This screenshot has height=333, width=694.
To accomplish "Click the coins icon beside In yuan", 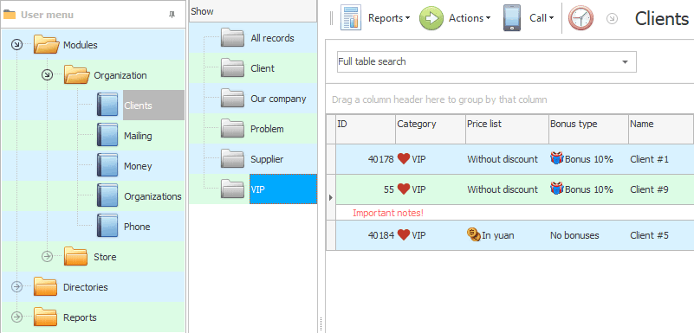I will [x=474, y=235].
